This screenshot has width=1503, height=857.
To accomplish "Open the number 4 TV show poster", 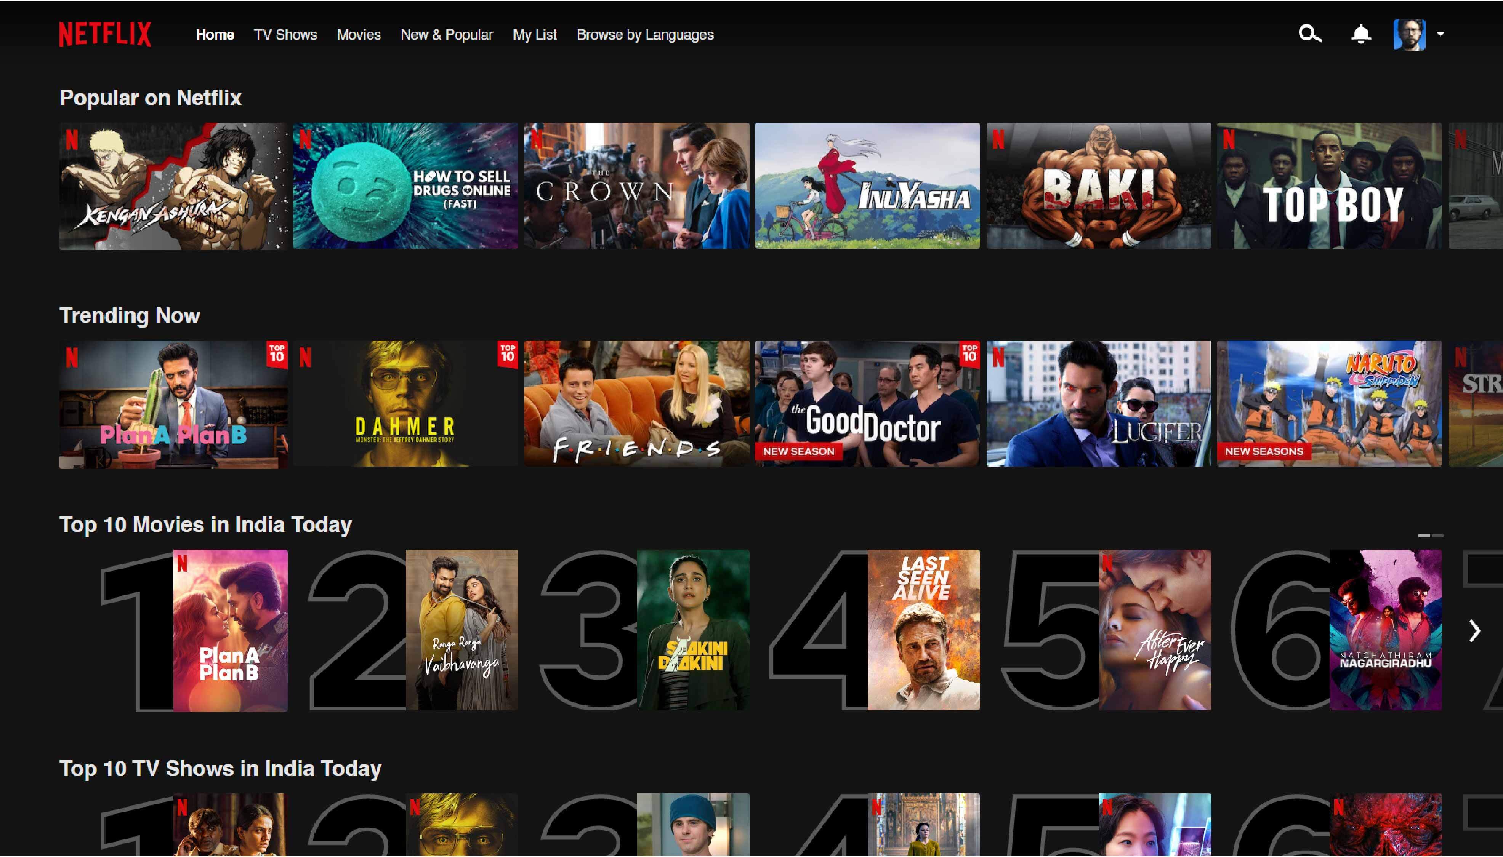I will (924, 825).
